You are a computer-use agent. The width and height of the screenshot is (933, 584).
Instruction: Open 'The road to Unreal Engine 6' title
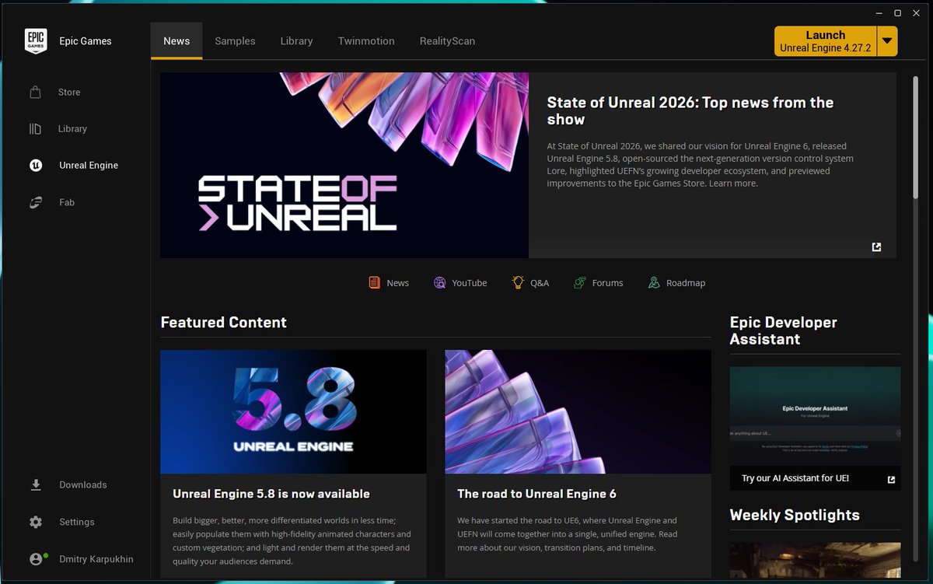(537, 494)
